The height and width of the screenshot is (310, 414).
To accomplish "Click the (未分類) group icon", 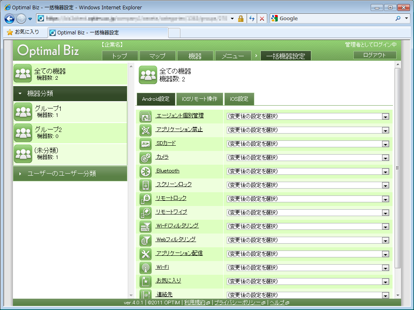I will click(23, 154).
